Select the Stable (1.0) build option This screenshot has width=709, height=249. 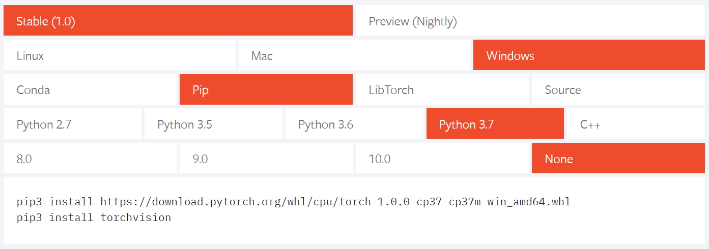pyautogui.click(x=178, y=21)
